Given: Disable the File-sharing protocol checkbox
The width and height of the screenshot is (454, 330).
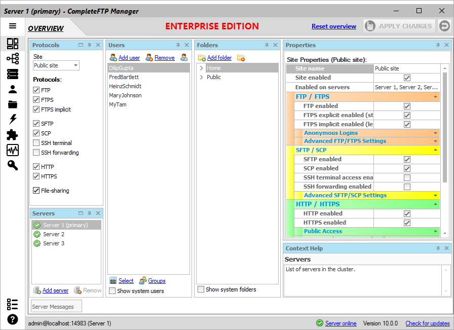Looking at the screenshot, I should 36,190.
